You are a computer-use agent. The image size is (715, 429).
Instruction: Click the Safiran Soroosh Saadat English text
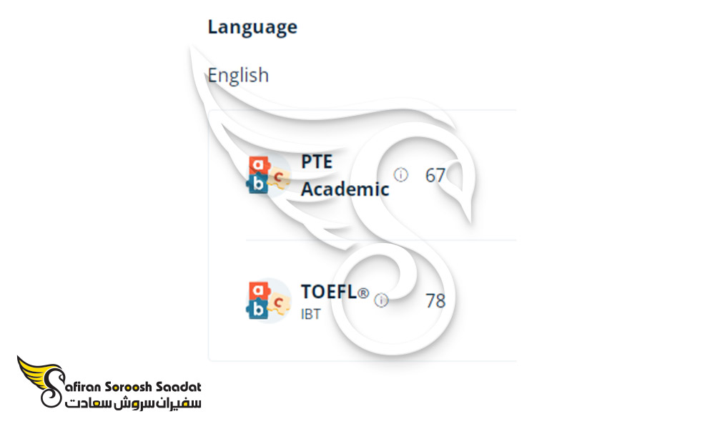pyautogui.click(x=134, y=387)
